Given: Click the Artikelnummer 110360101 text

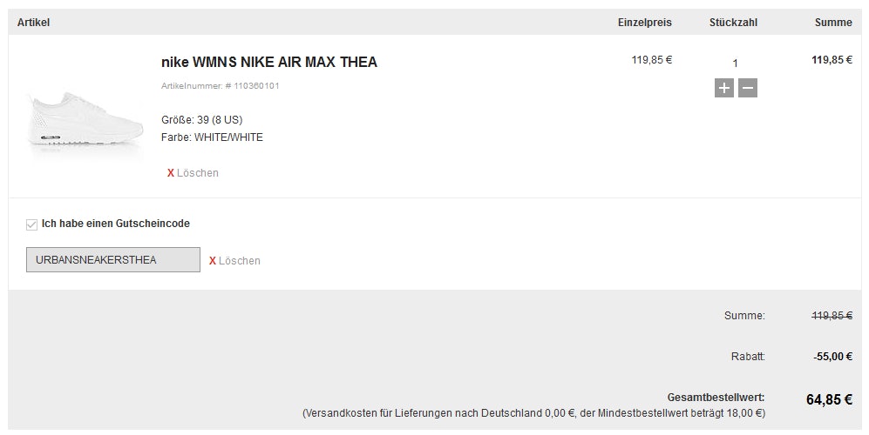Looking at the screenshot, I should tap(220, 86).
